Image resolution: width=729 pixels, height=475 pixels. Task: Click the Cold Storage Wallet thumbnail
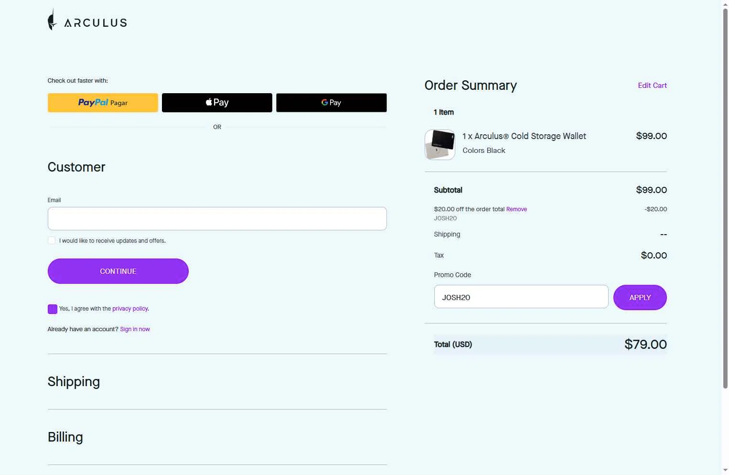click(440, 145)
